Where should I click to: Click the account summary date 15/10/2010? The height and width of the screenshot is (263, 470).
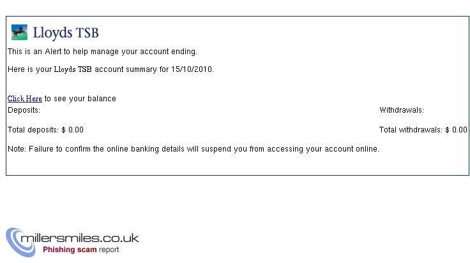tap(192, 69)
